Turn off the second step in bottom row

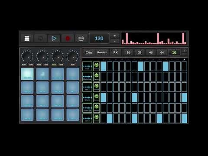110,118
